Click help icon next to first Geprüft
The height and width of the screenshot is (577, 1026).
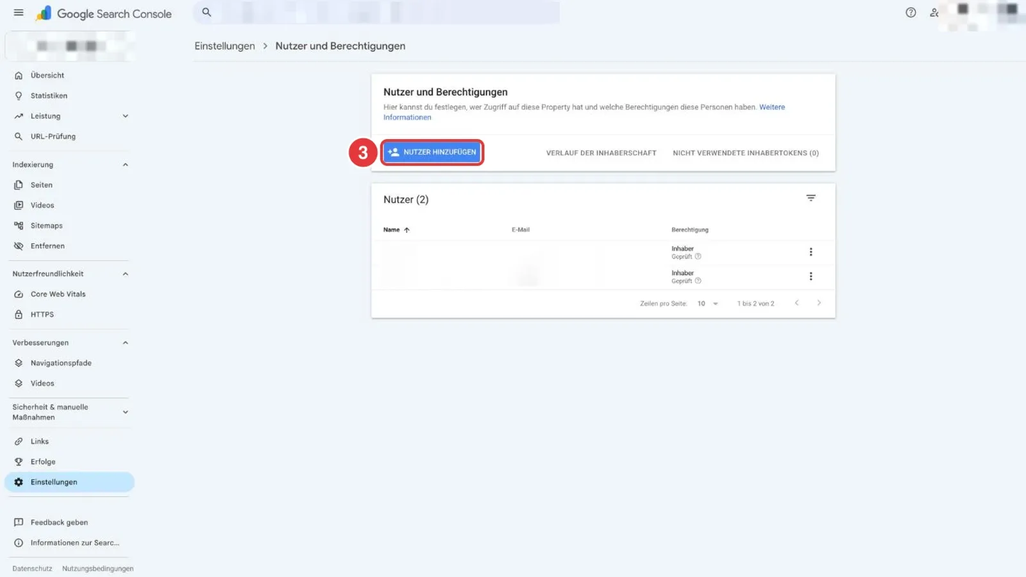pyautogui.click(x=698, y=256)
